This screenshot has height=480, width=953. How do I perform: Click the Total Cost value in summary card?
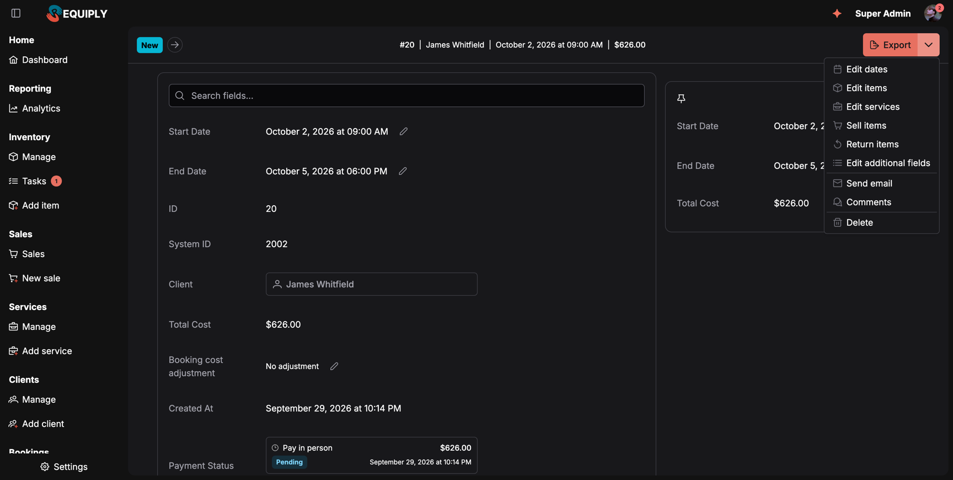791,203
